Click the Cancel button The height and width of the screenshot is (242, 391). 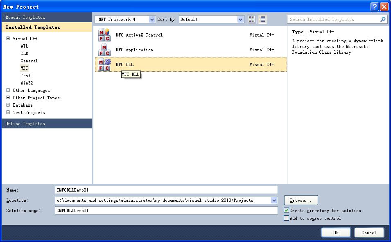[x=369, y=233]
